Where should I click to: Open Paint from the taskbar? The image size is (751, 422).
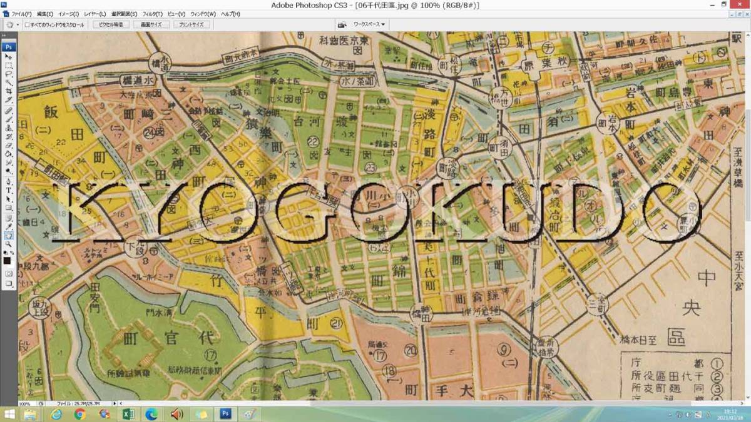[248, 414]
